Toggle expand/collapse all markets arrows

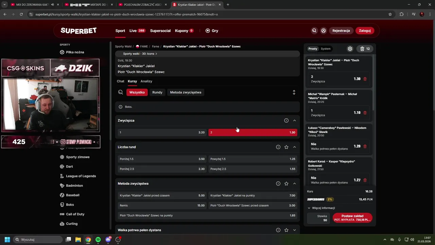294,92
